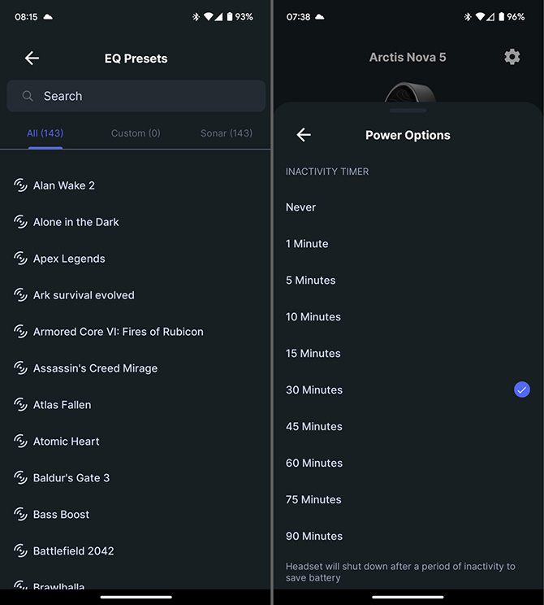Switch to the Sonar (143) tab
Image resolution: width=544 pixels, height=605 pixels.
(226, 133)
